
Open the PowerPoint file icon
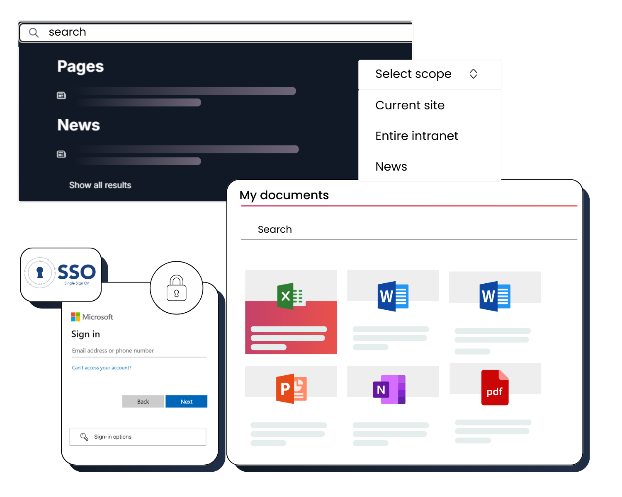point(291,388)
